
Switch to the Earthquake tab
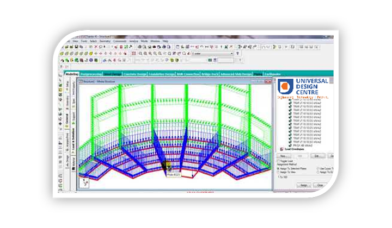tap(273, 74)
